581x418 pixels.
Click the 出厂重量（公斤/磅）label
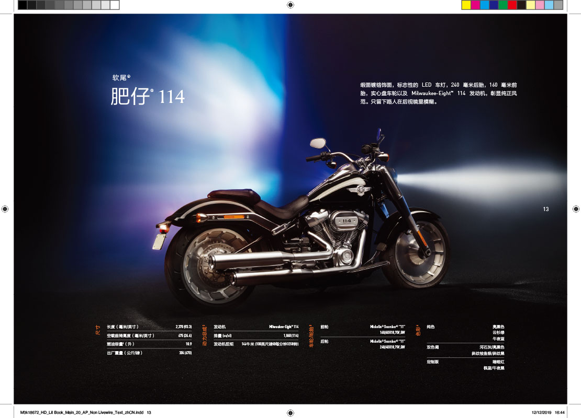tap(125, 353)
